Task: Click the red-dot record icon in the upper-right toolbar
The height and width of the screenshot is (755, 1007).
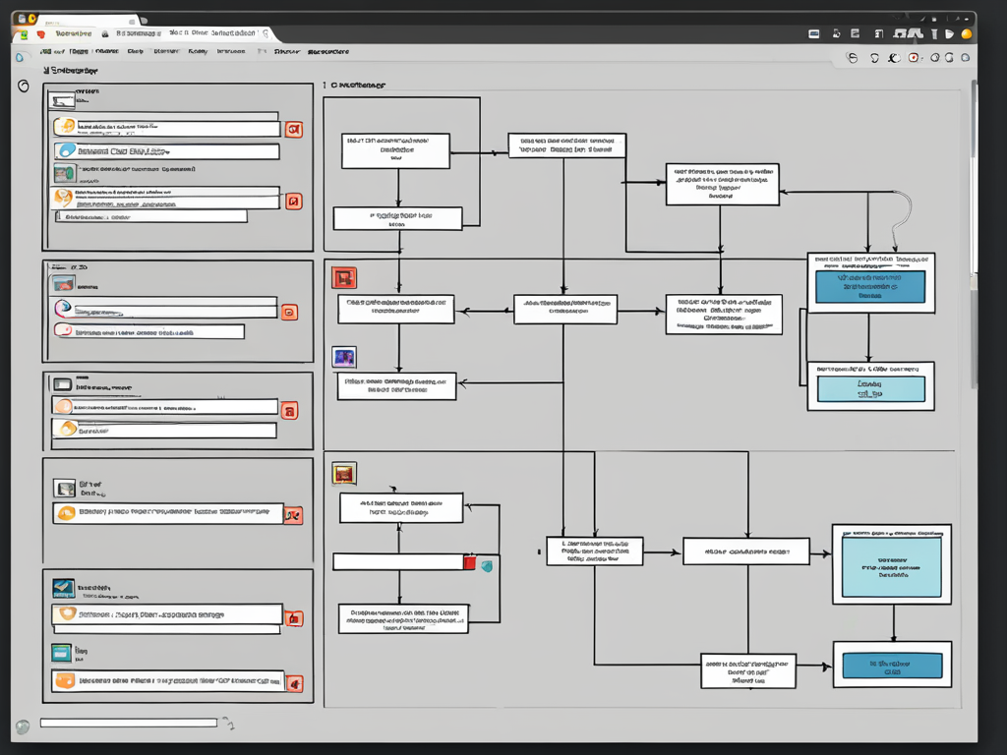Action: tap(914, 58)
